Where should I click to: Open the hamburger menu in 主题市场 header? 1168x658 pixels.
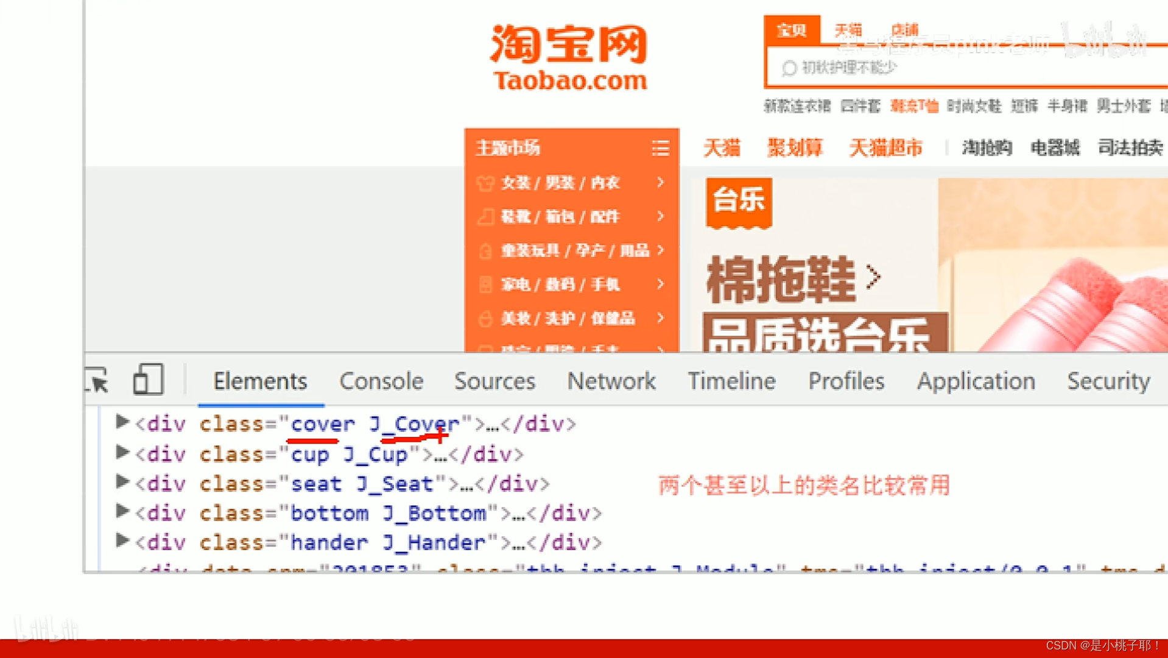click(661, 148)
